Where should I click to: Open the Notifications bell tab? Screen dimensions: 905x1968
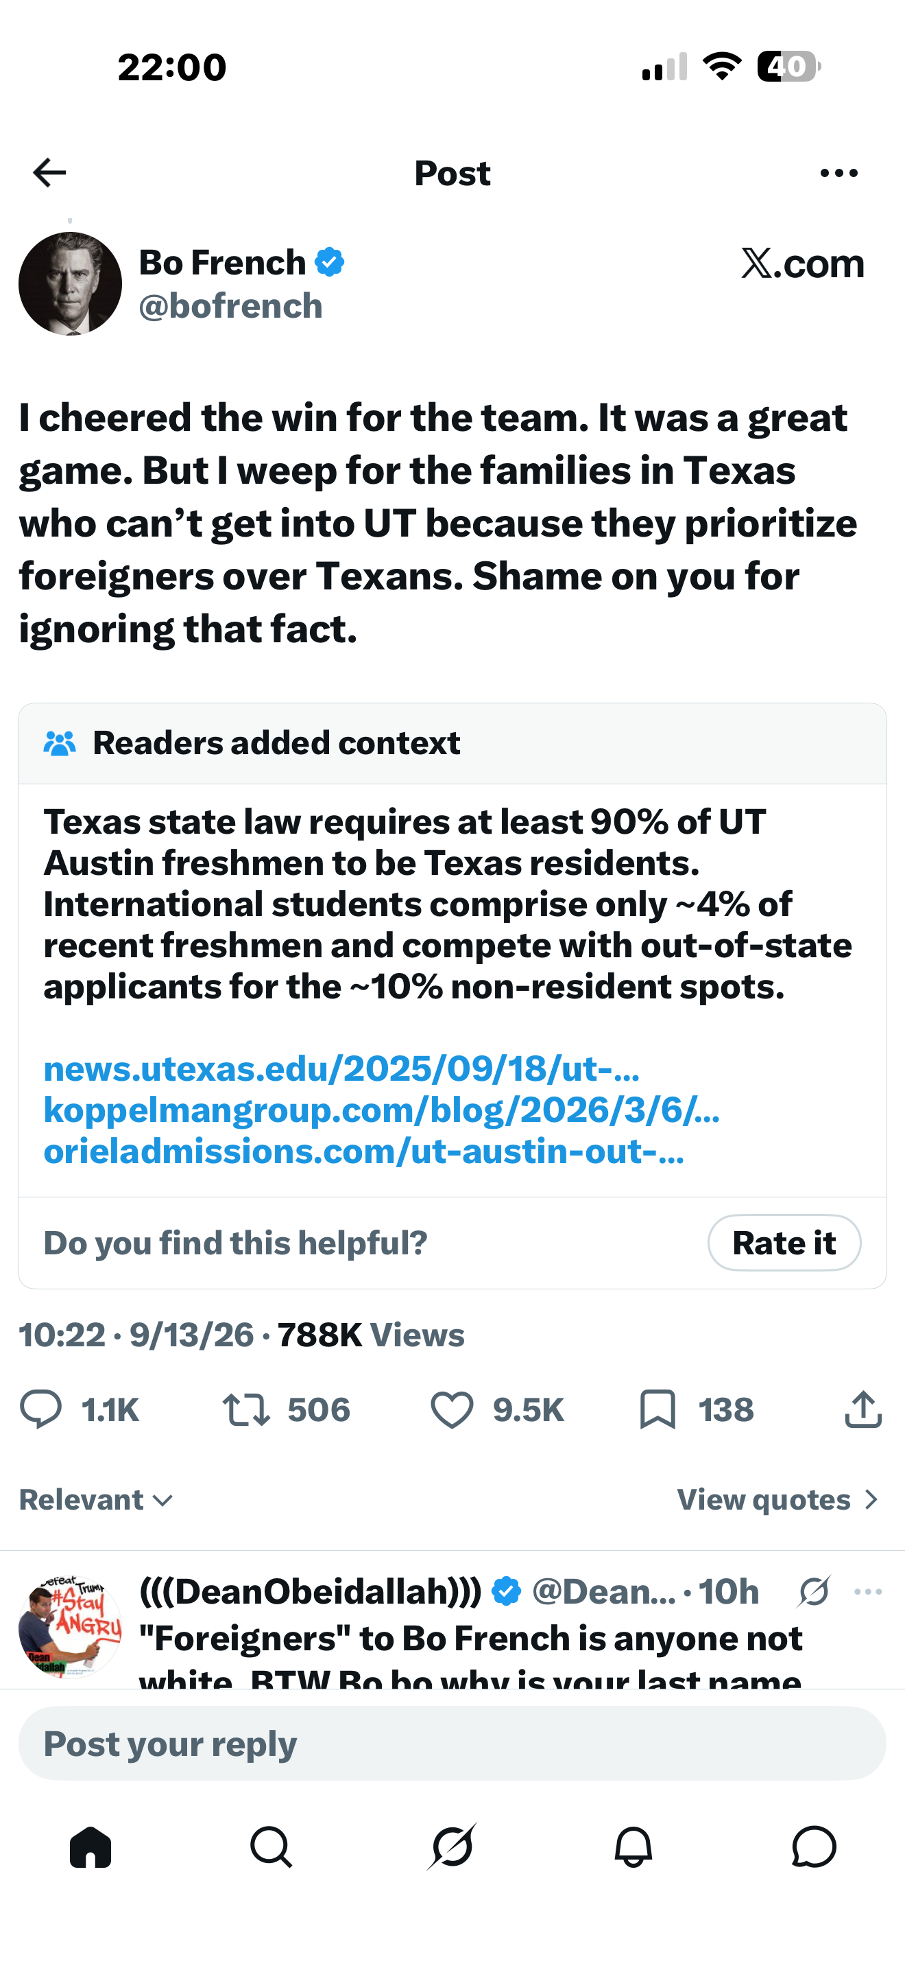coord(633,1847)
